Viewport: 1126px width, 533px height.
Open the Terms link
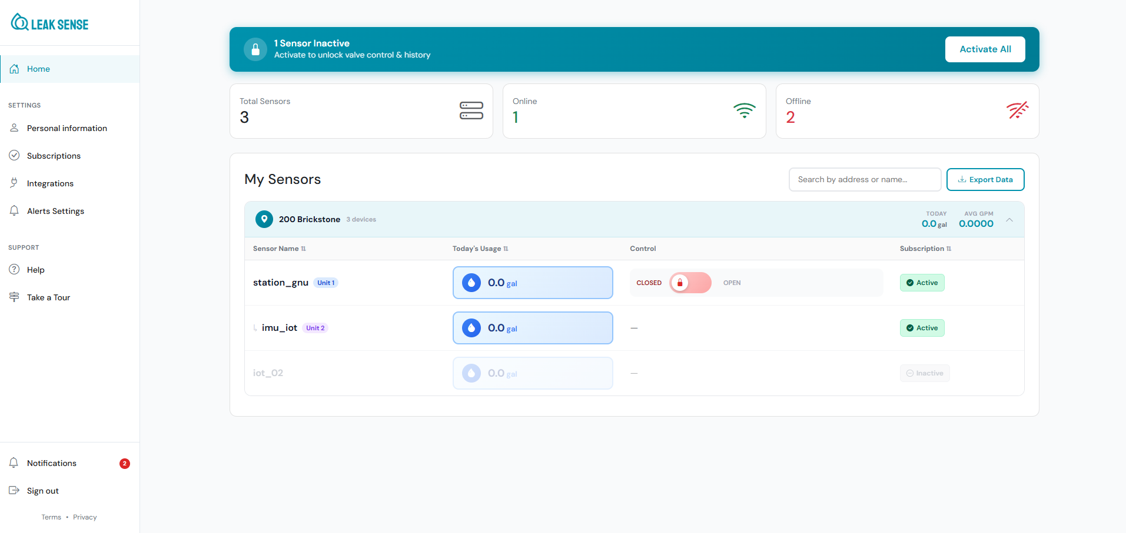(x=51, y=517)
